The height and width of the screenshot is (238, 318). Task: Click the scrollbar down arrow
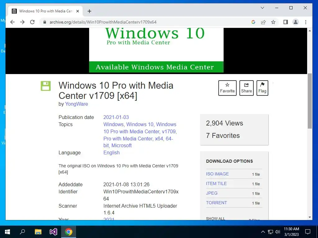(310, 217)
